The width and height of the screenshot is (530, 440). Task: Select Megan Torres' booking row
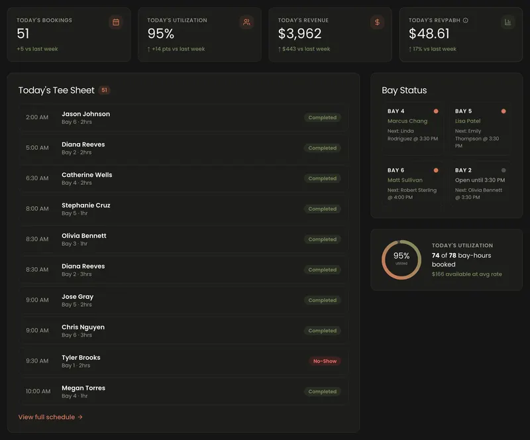click(x=184, y=392)
